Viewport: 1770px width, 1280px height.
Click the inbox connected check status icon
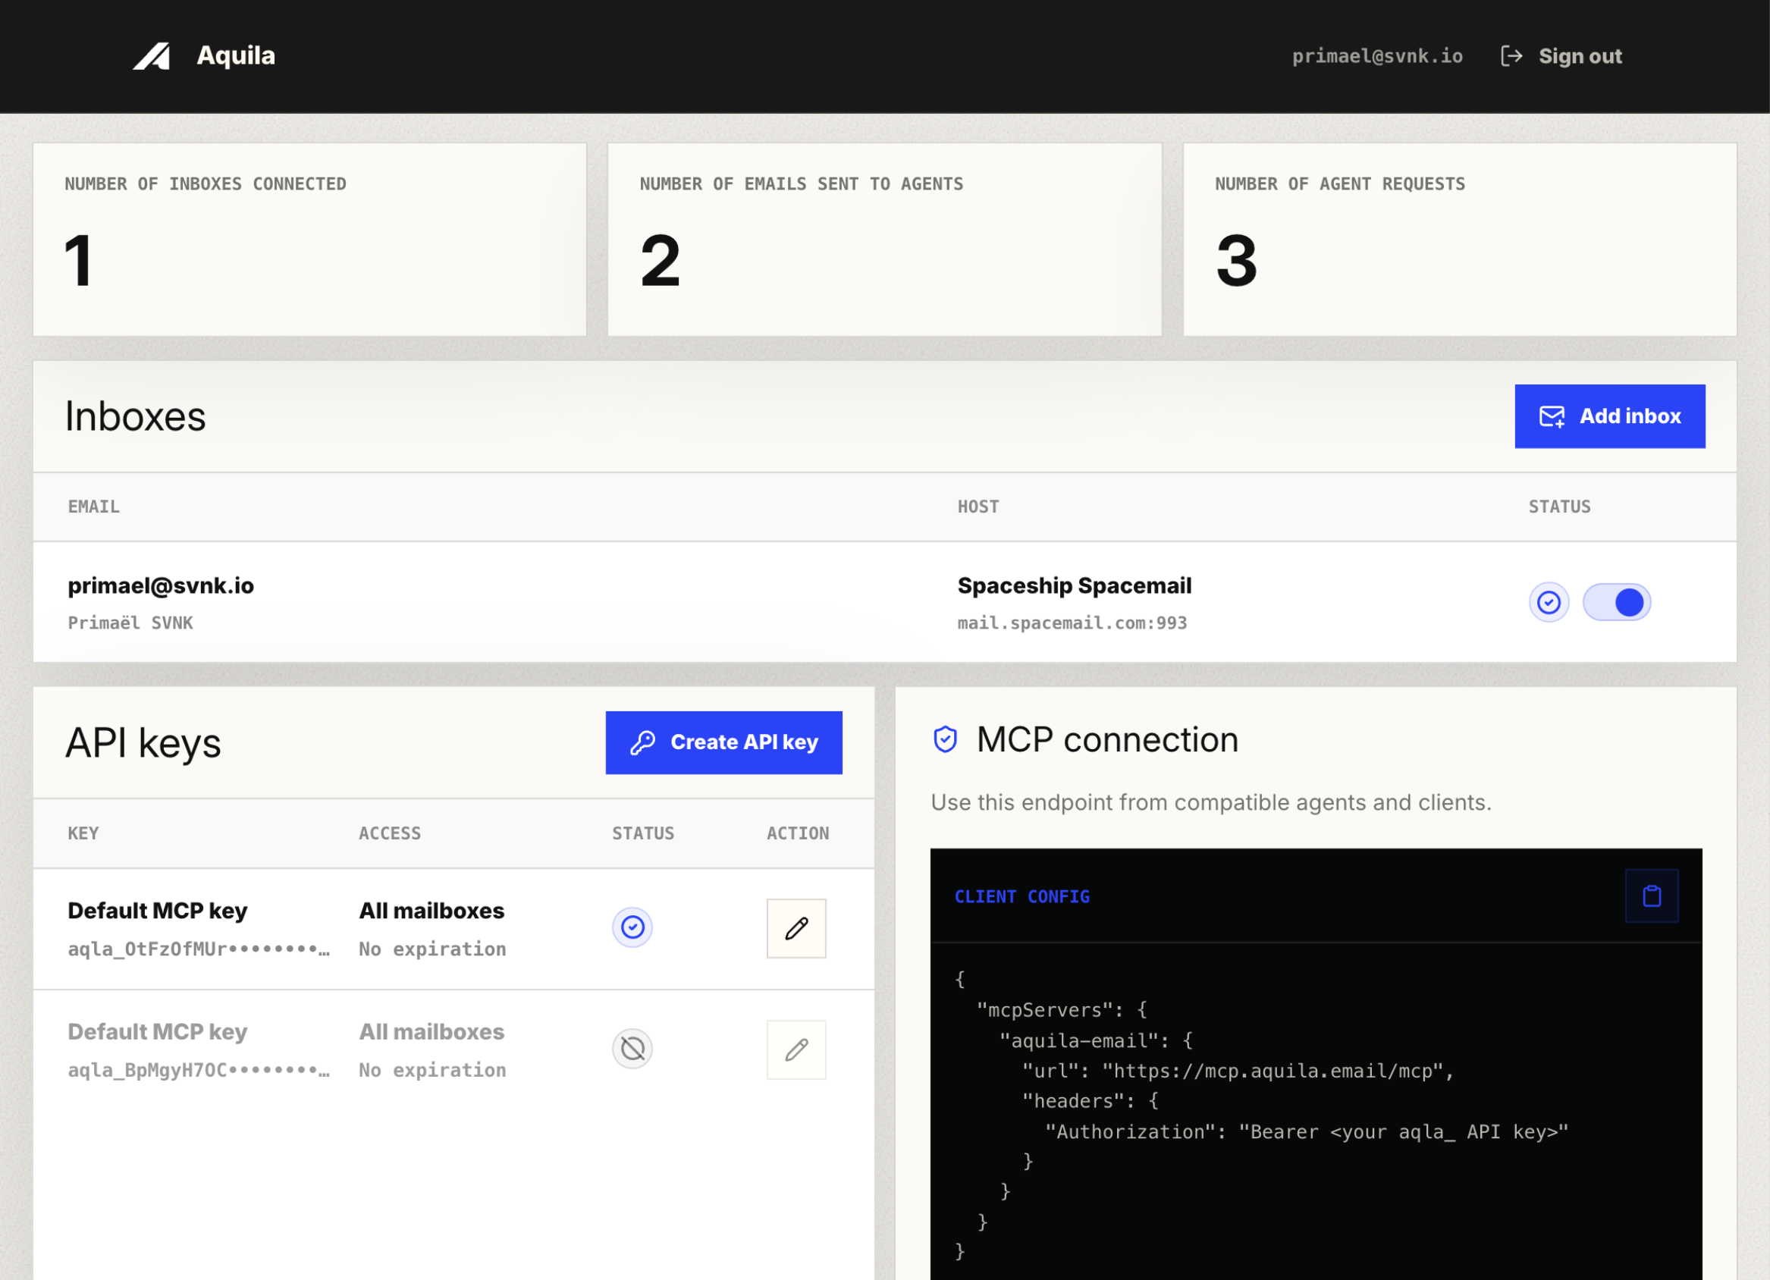coord(1549,602)
